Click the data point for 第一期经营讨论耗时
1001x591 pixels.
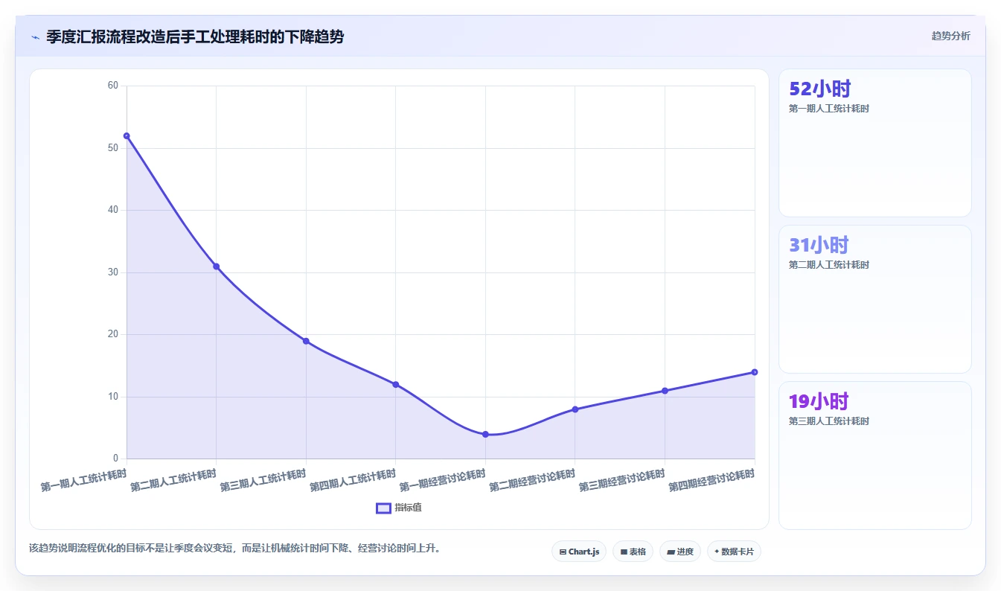point(485,434)
